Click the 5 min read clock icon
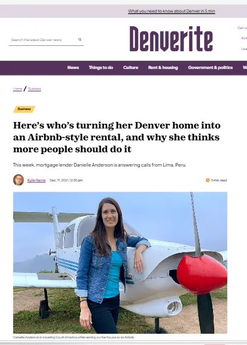 tap(207, 180)
